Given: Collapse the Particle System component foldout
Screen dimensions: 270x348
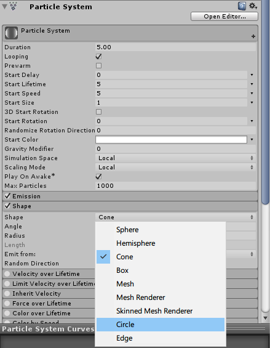Looking at the screenshot, I should [x=4, y=6].
